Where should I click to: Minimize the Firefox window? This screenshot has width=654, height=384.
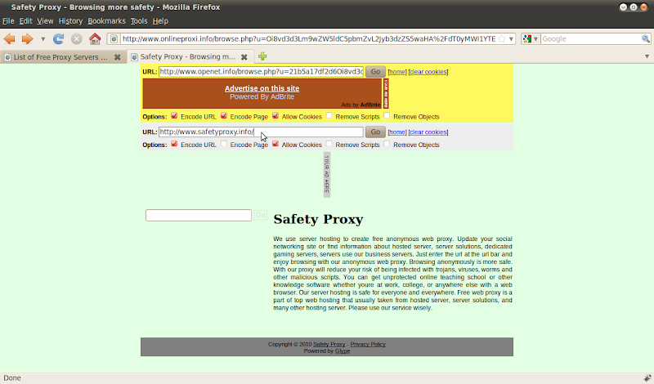coord(623,7)
